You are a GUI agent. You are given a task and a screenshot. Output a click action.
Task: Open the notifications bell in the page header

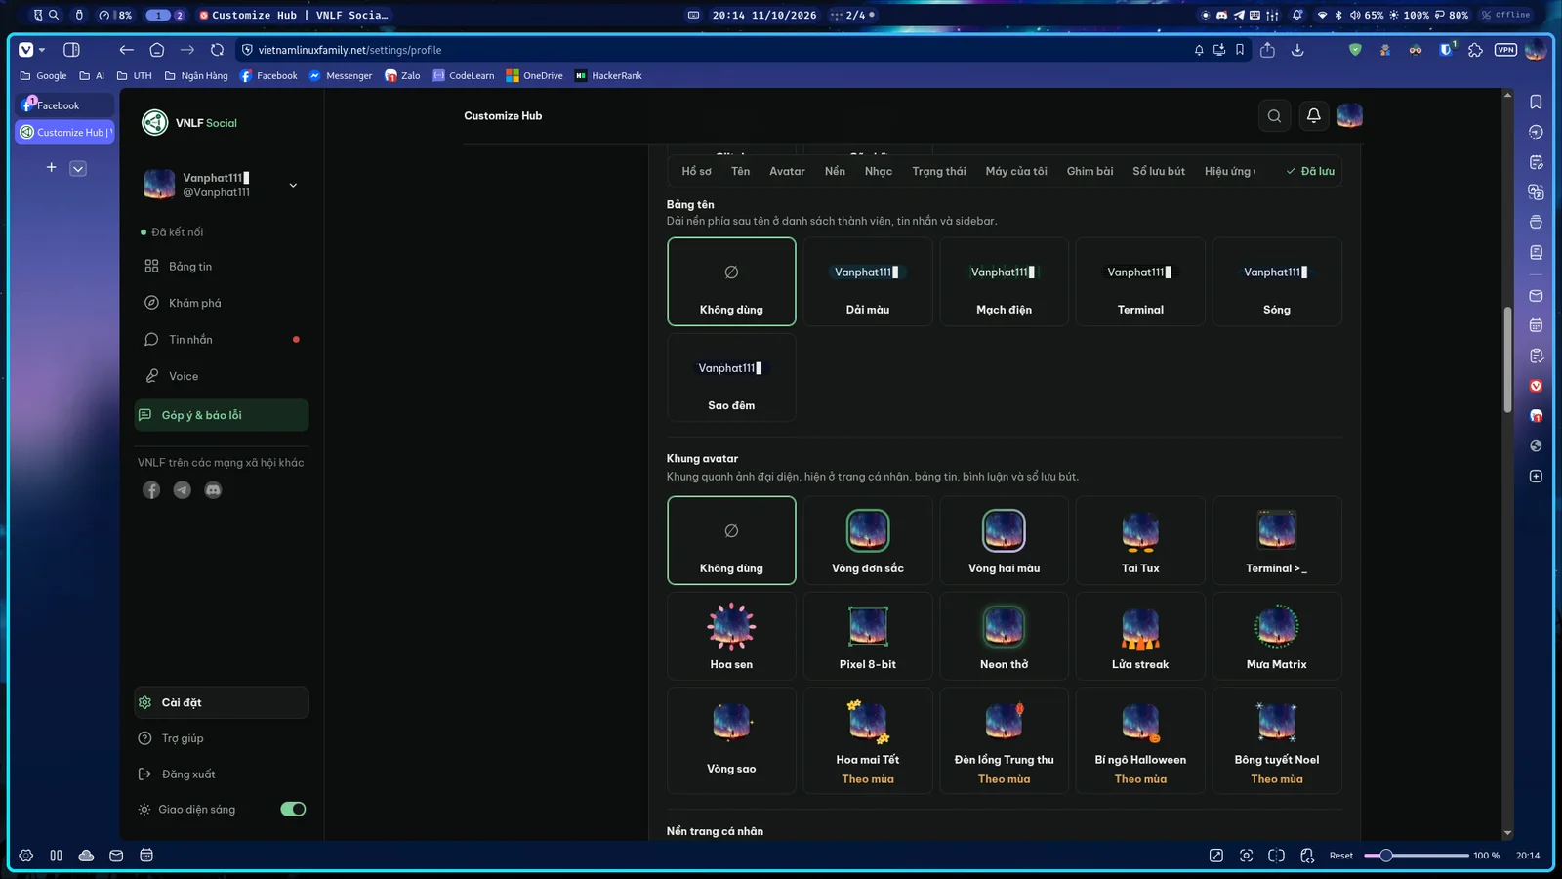coord(1313,116)
